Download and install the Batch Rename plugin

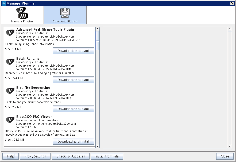(73, 80)
